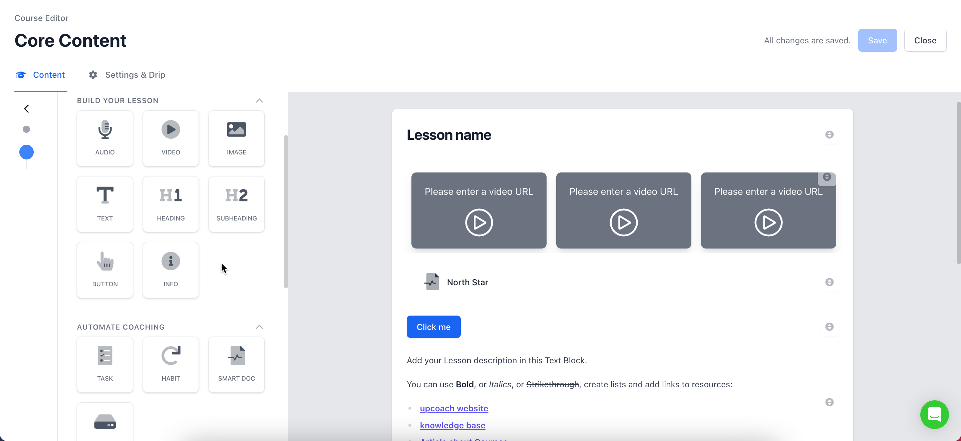Image resolution: width=961 pixels, height=441 pixels.
Task: Insert a Smart Doc block
Action: coord(237,364)
